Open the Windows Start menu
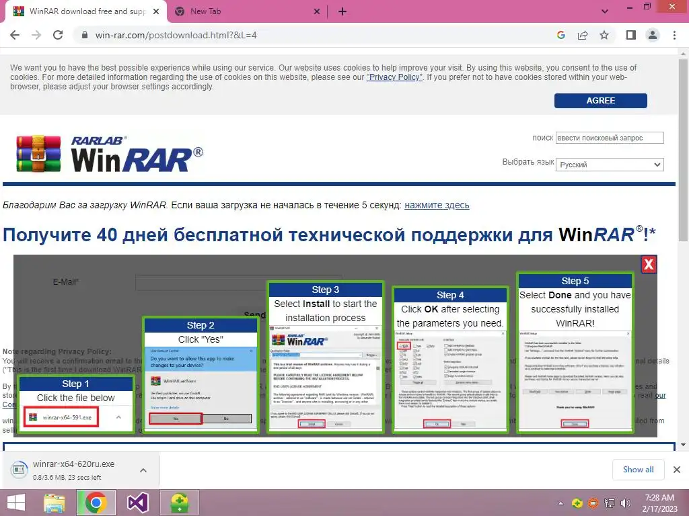Screen dimensions: 689x516 click(16, 503)
